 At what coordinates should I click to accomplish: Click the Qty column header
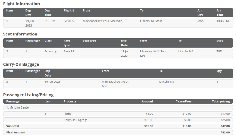point(219,71)
